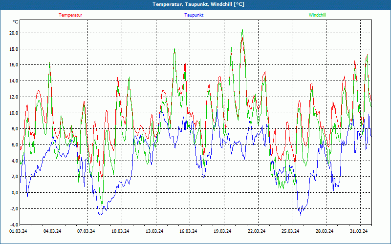Click the green Windchill legend label

[x=317, y=15]
